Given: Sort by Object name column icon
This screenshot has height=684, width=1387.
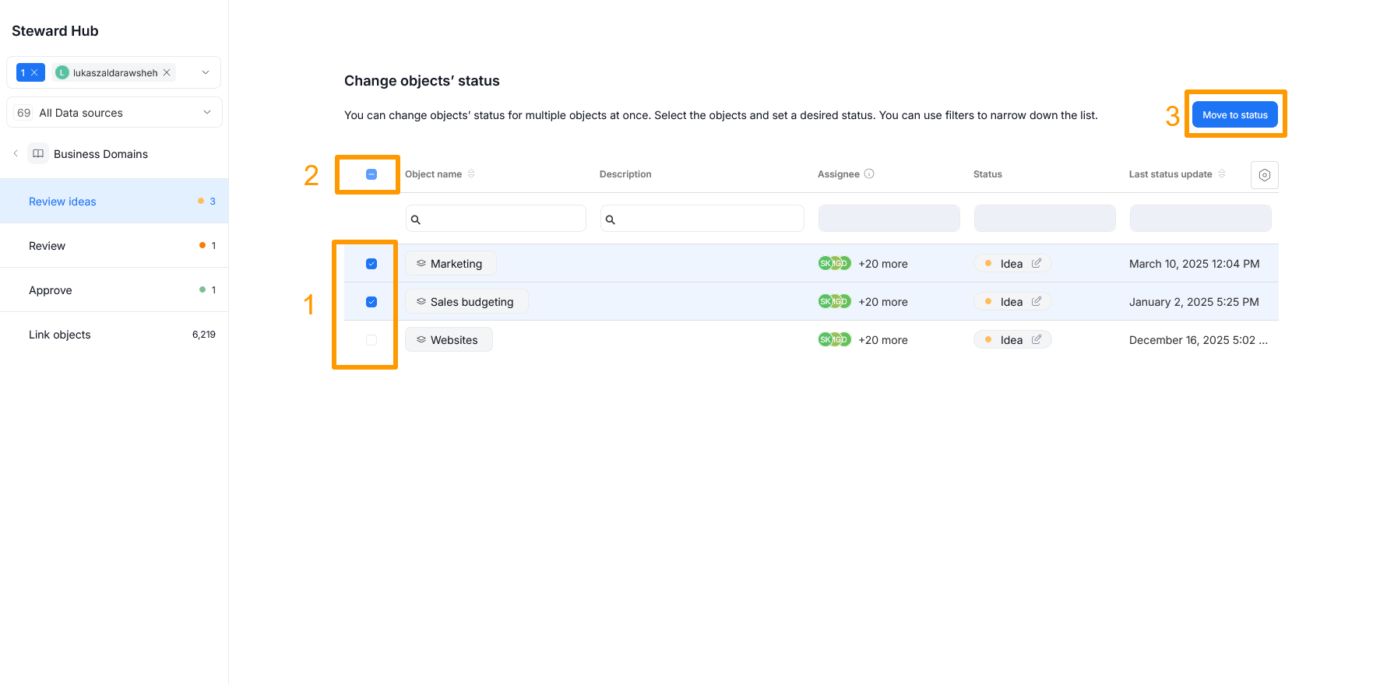Looking at the screenshot, I should 471,174.
